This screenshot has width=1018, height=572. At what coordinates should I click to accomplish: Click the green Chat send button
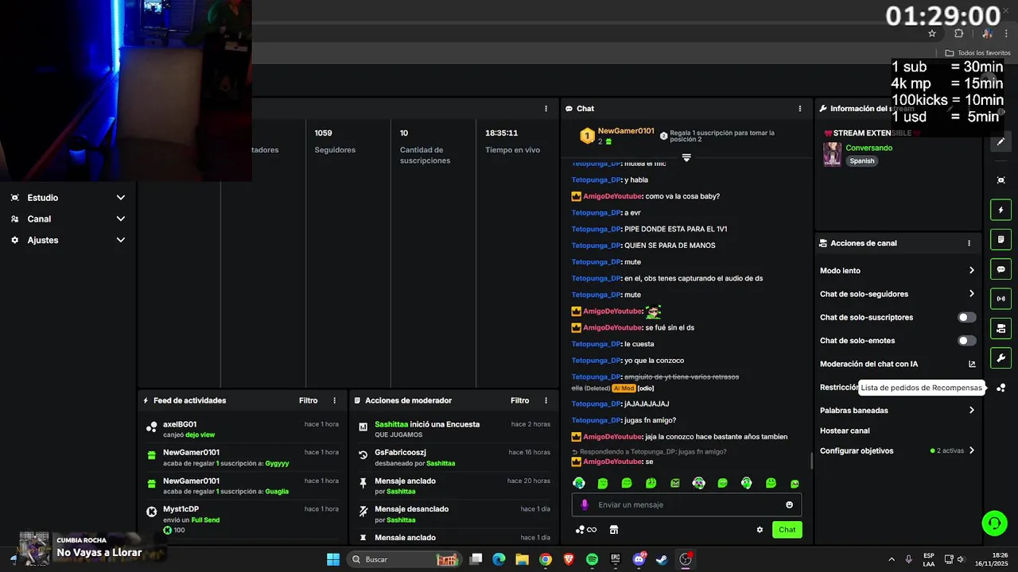[787, 530]
